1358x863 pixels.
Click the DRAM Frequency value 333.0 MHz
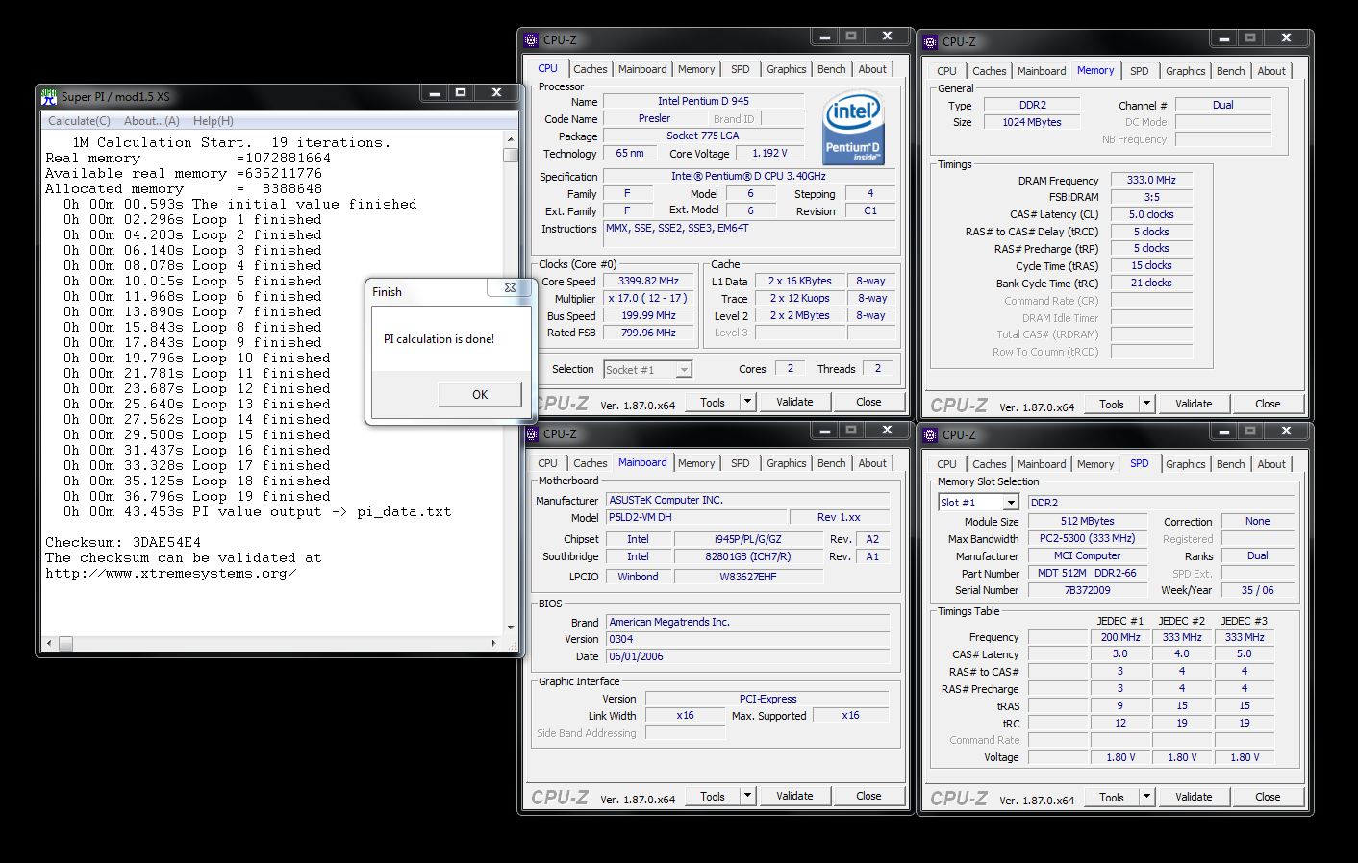pos(1151,180)
